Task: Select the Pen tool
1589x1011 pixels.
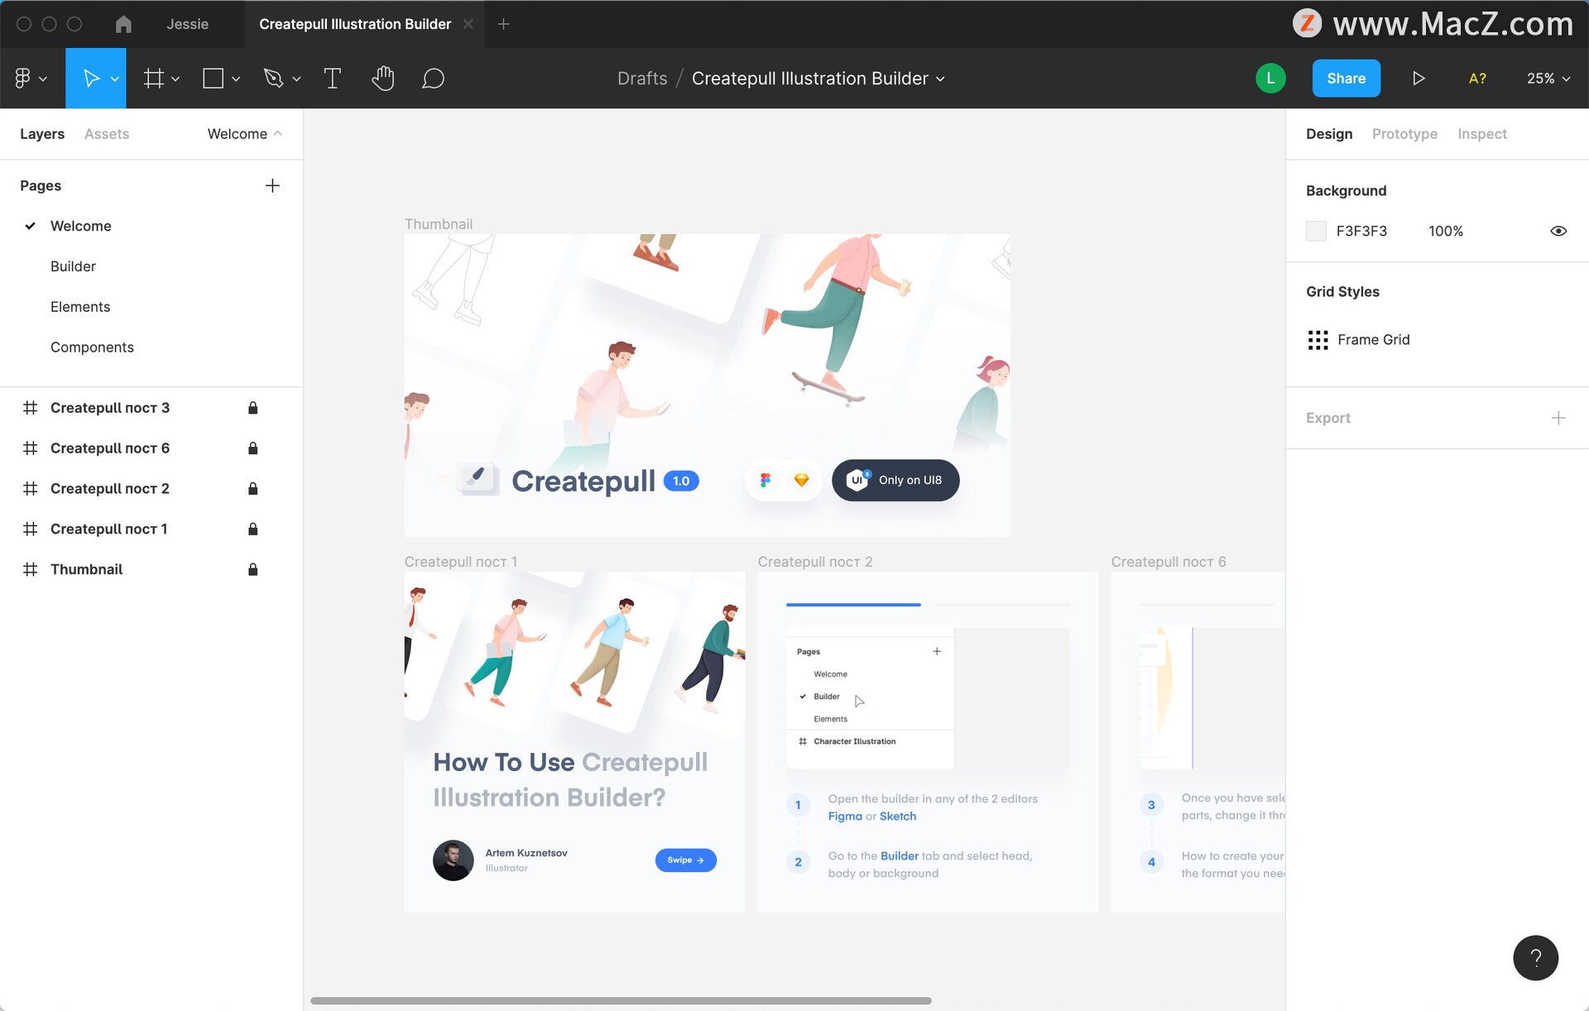Action: [273, 79]
